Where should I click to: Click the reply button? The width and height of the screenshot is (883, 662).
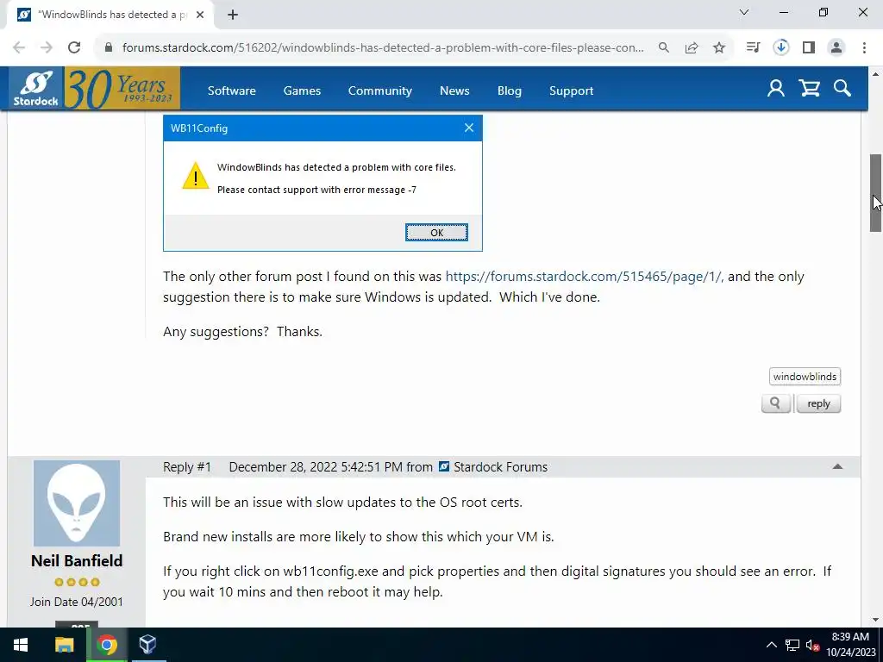tap(818, 403)
